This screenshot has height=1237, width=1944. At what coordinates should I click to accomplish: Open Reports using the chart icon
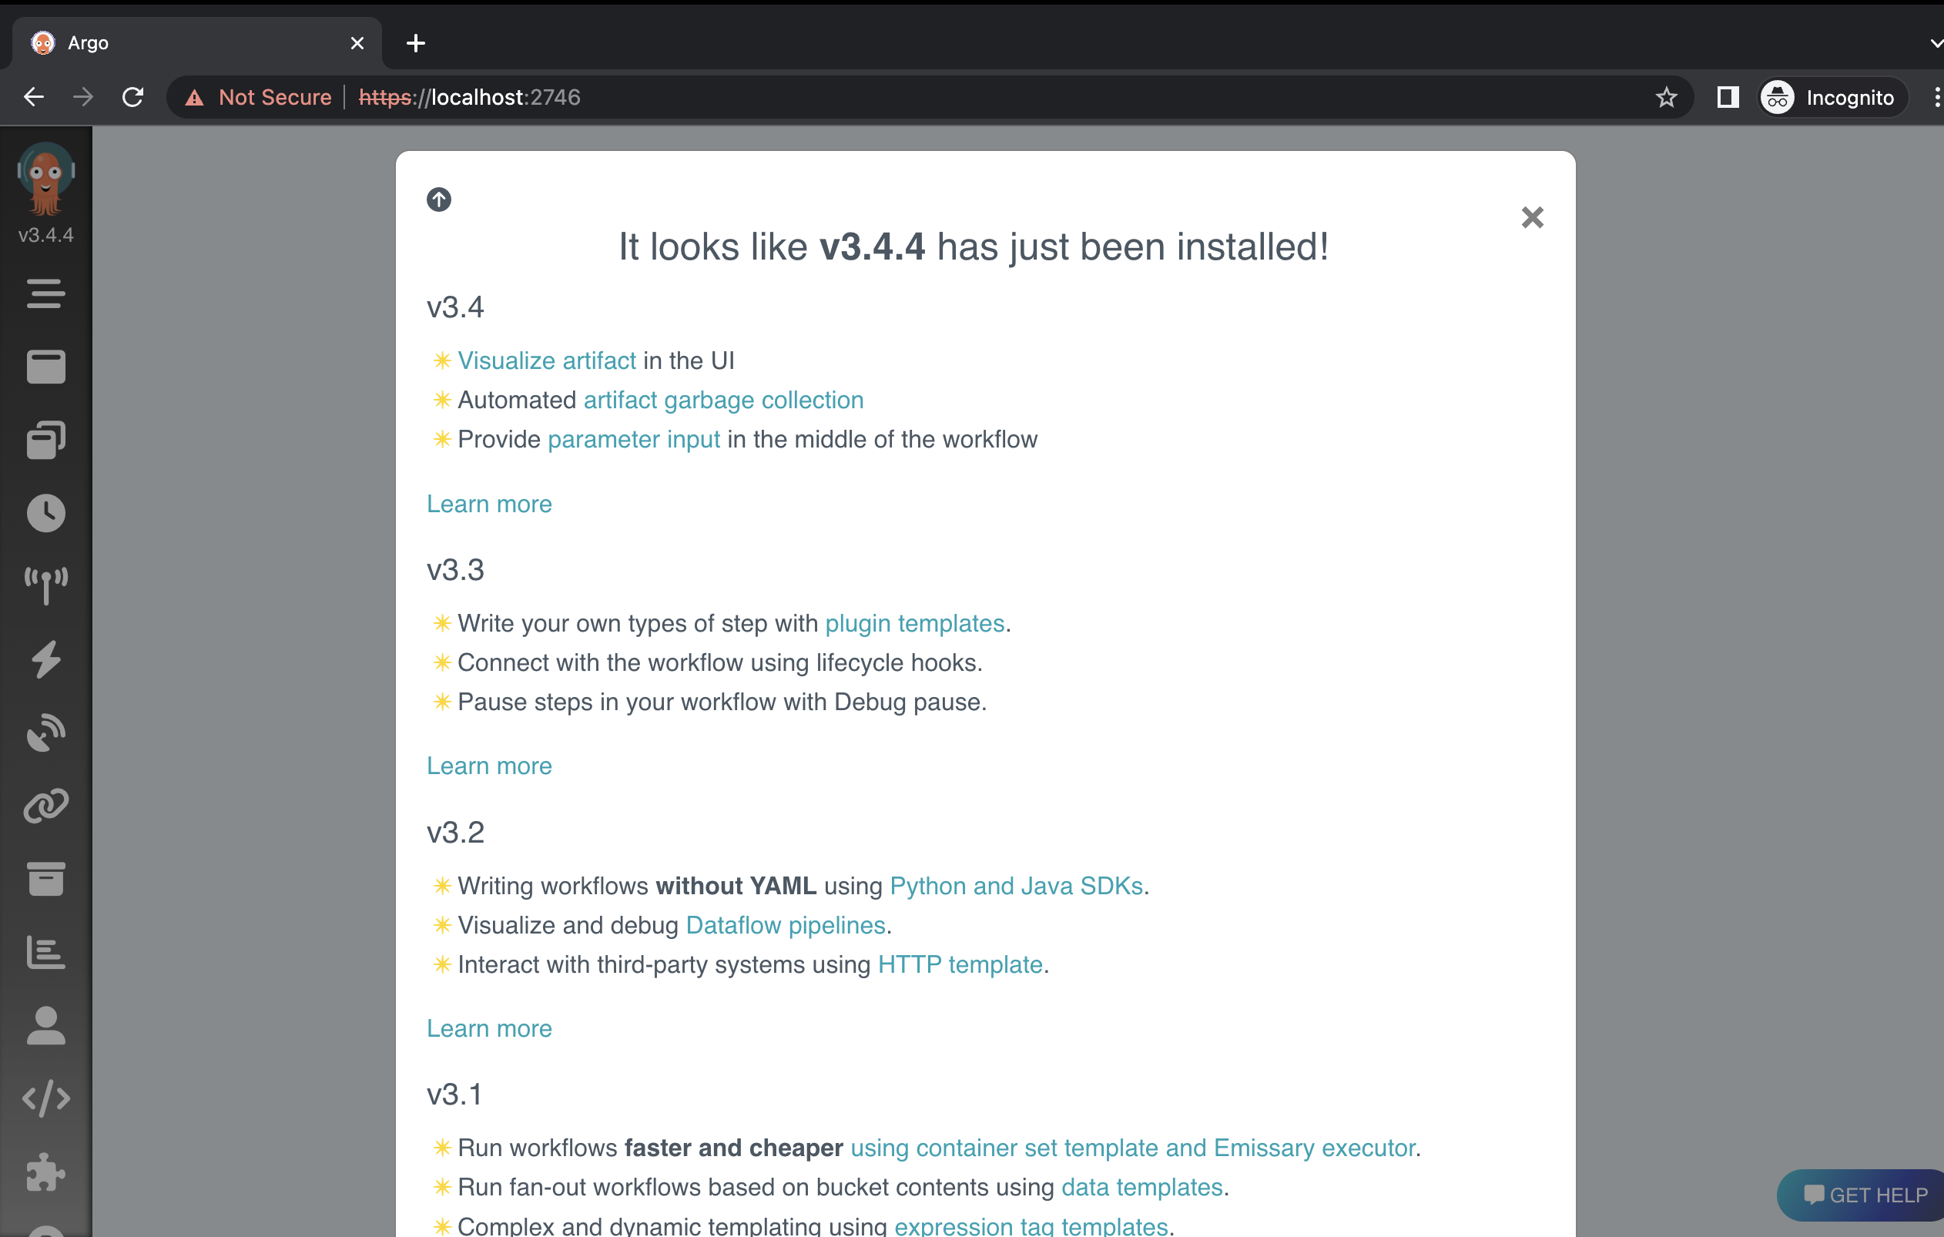45,952
